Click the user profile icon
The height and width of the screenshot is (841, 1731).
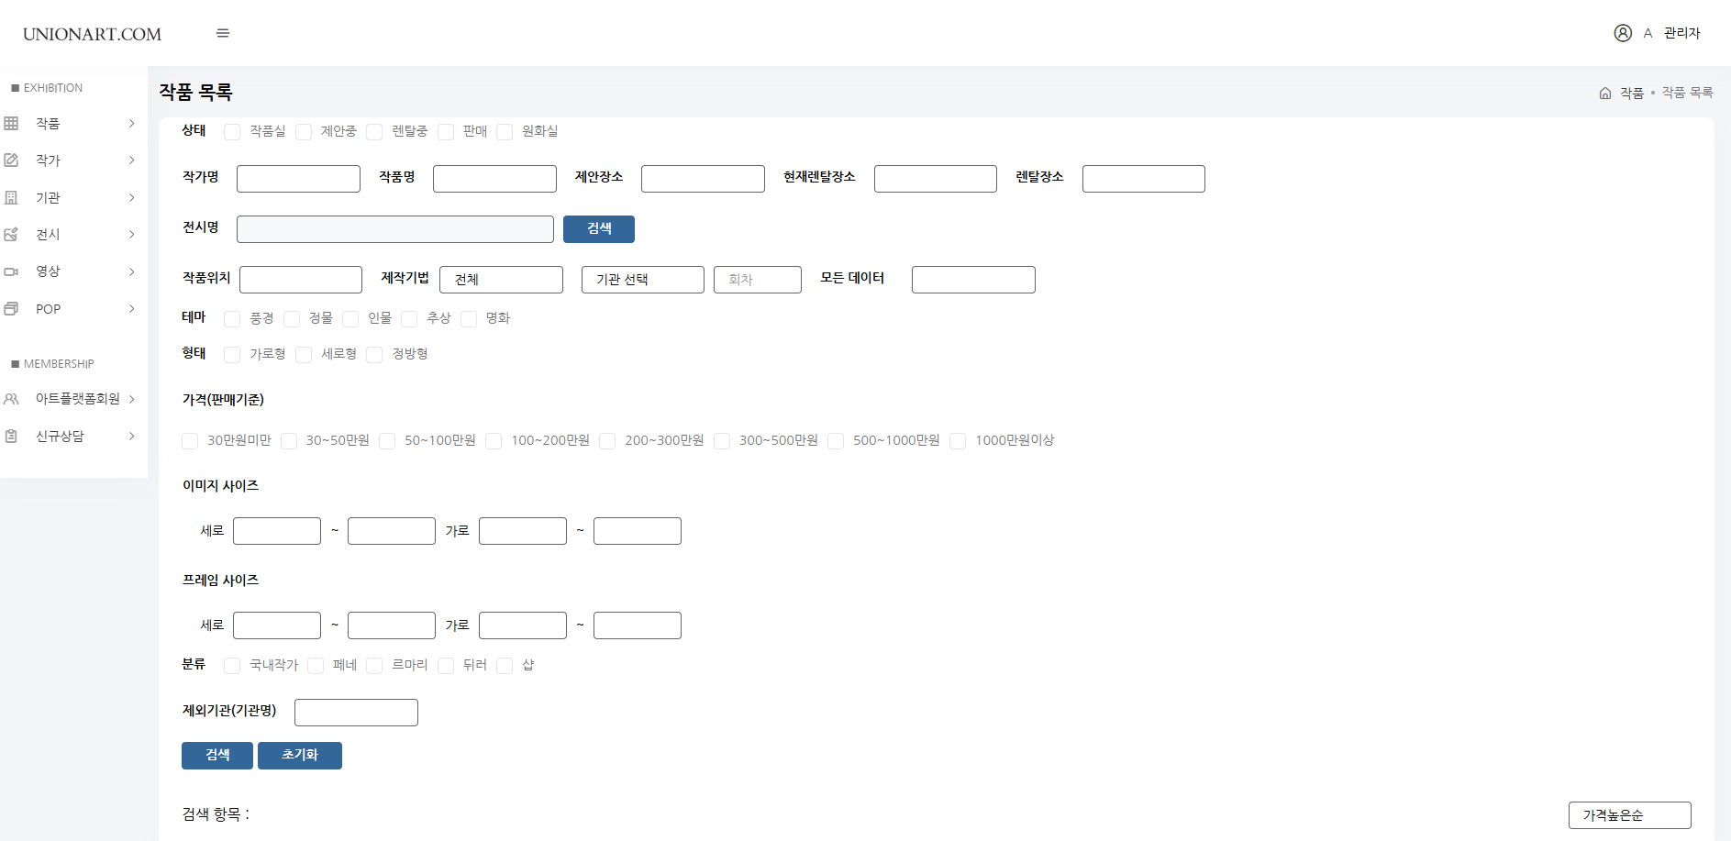[1622, 33]
